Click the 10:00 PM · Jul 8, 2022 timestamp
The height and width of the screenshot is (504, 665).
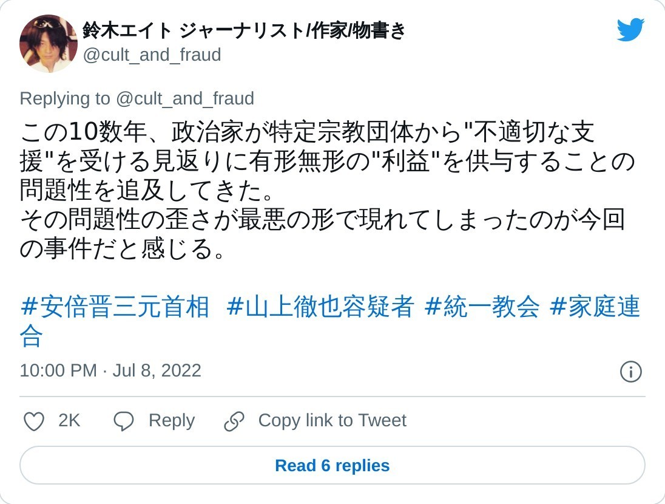pyautogui.click(x=110, y=371)
